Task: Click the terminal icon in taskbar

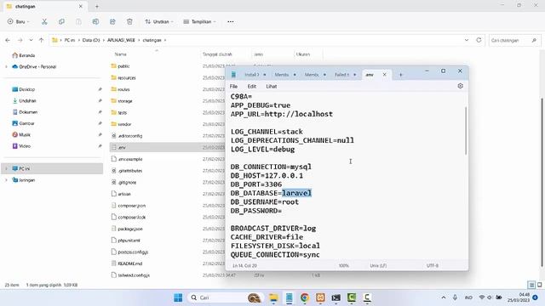Action: coord(336,297)
